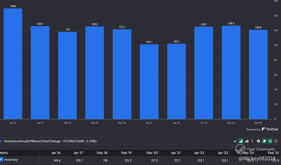This screenshot has width=281, height=165.
Task: Click the axis arrow icon
Action: coord(252,141)
